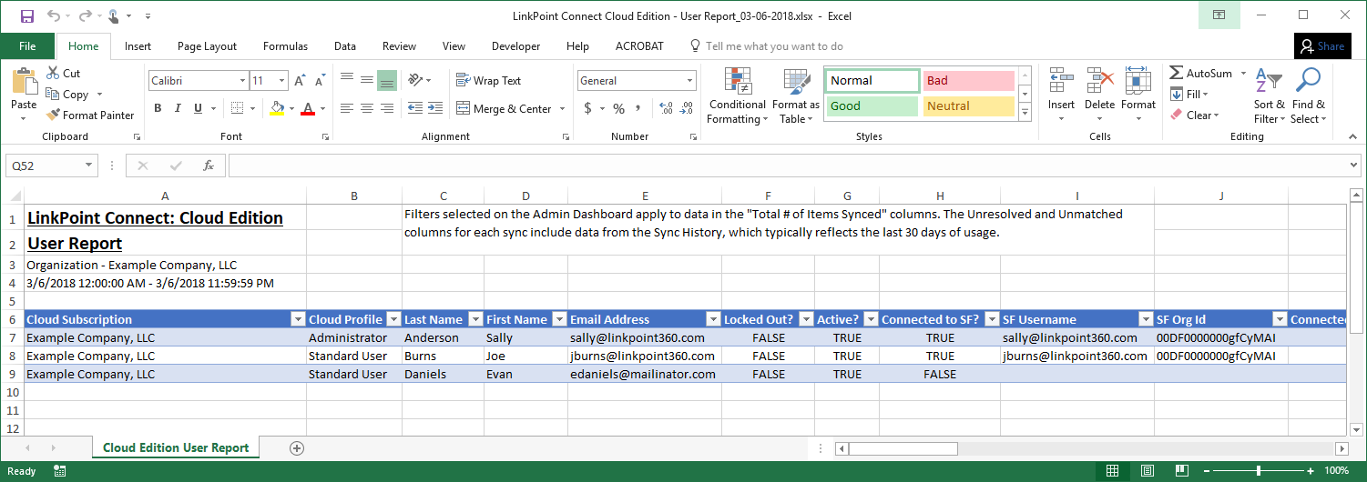
Task: Apply Percent Style
Action: (x=618, y=108)
